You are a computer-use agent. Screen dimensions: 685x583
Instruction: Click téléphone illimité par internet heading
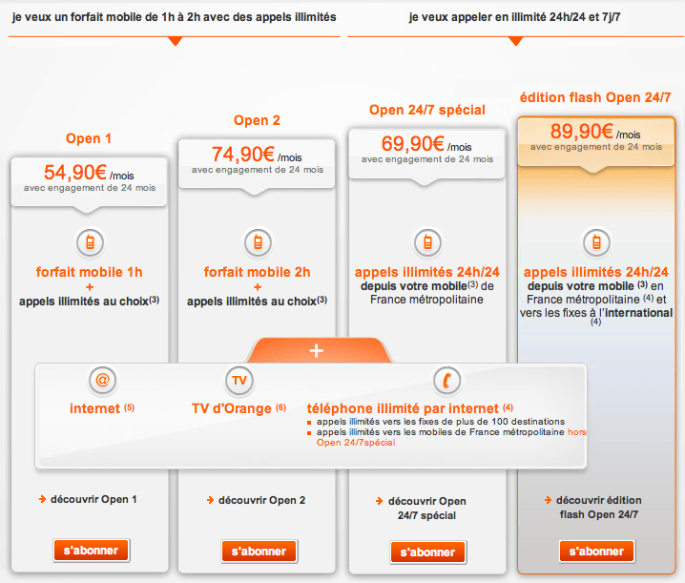click(x=410, y=408)
